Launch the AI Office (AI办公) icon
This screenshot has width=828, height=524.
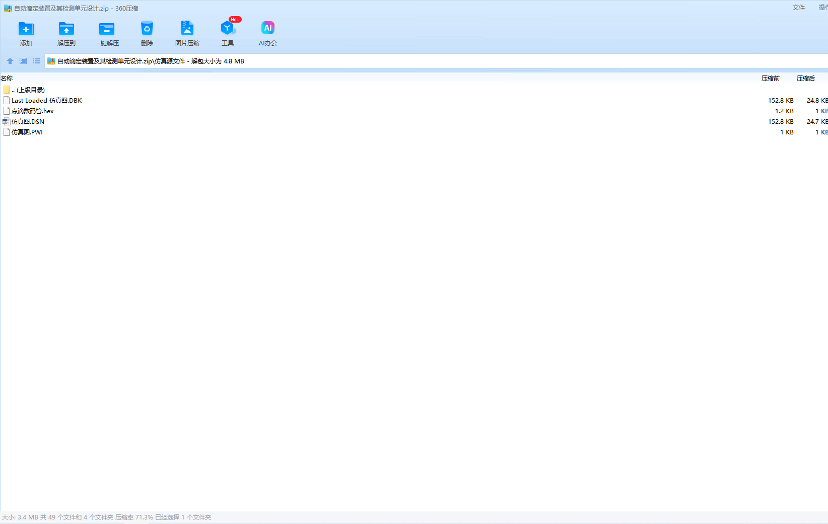pyautogui.click(x=268, y=29)
